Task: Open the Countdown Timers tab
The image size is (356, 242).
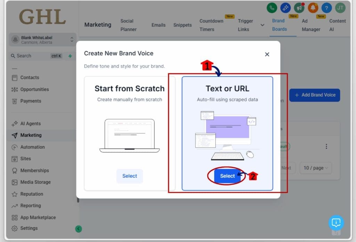Action: coord(211,25)
